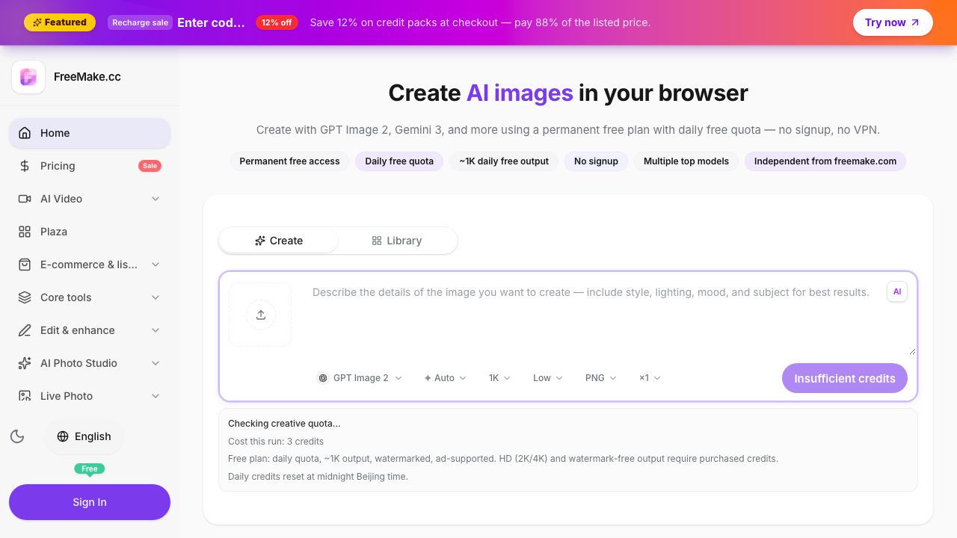Change language via the English button
The height and width of the screenshot is (538, 957).
pyautogui.click(x=84, y=436)
